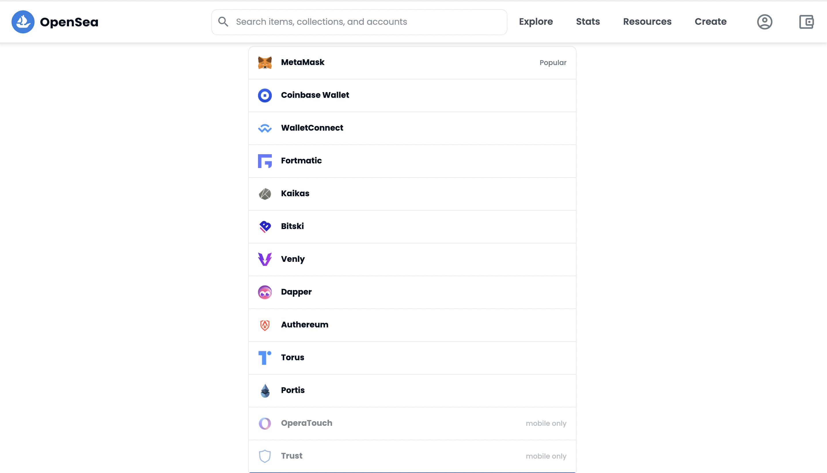Viewport: 827px width, 473px height.
Task: Click the Fortmatic logo icon
Action: coord(265,161)
